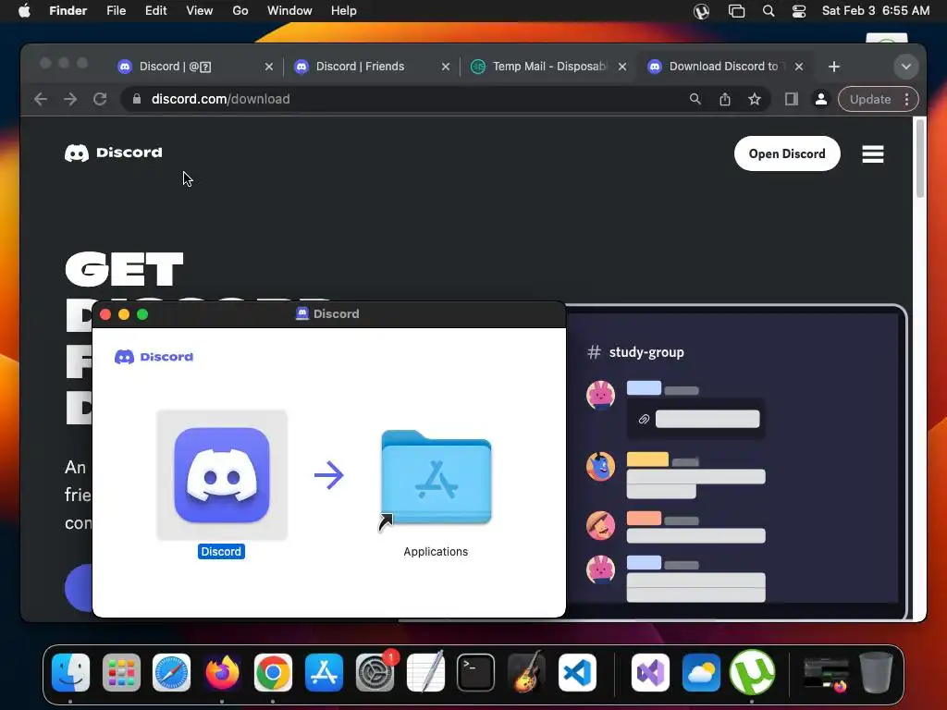This screenshot has width=947, height=710.
Task: Click the Open Discord button
Action: tap(787, 153)
